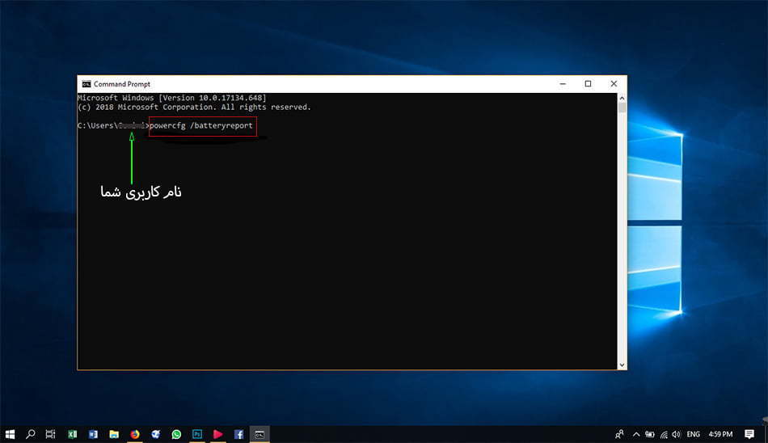Minimize the Command Prompt window

coord(563,84)
